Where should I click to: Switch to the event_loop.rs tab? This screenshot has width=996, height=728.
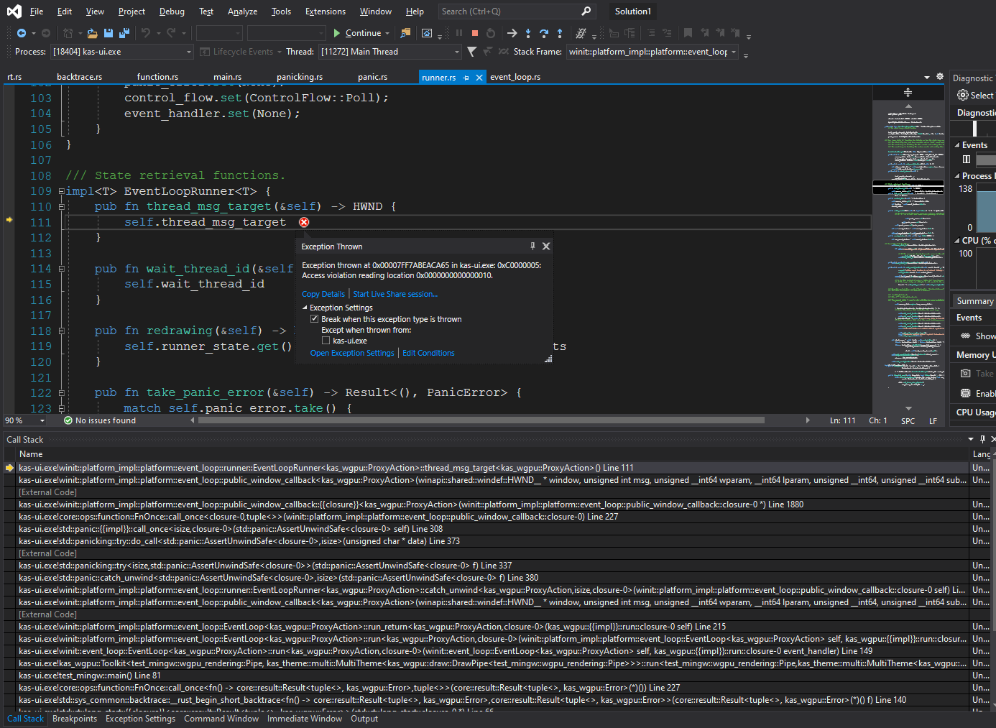[x=515, y=77]
